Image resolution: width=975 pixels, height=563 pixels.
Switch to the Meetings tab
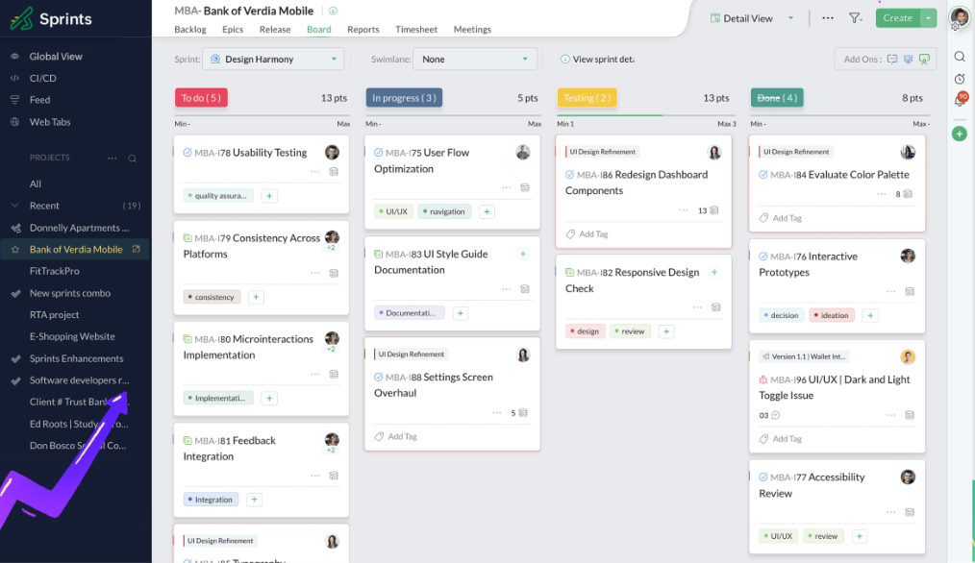click(x=472, y=29)
